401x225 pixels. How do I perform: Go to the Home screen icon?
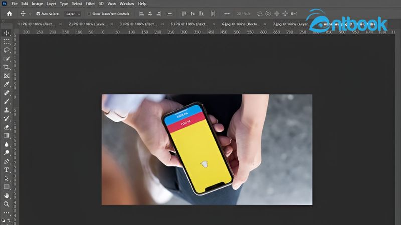point(9,14)
